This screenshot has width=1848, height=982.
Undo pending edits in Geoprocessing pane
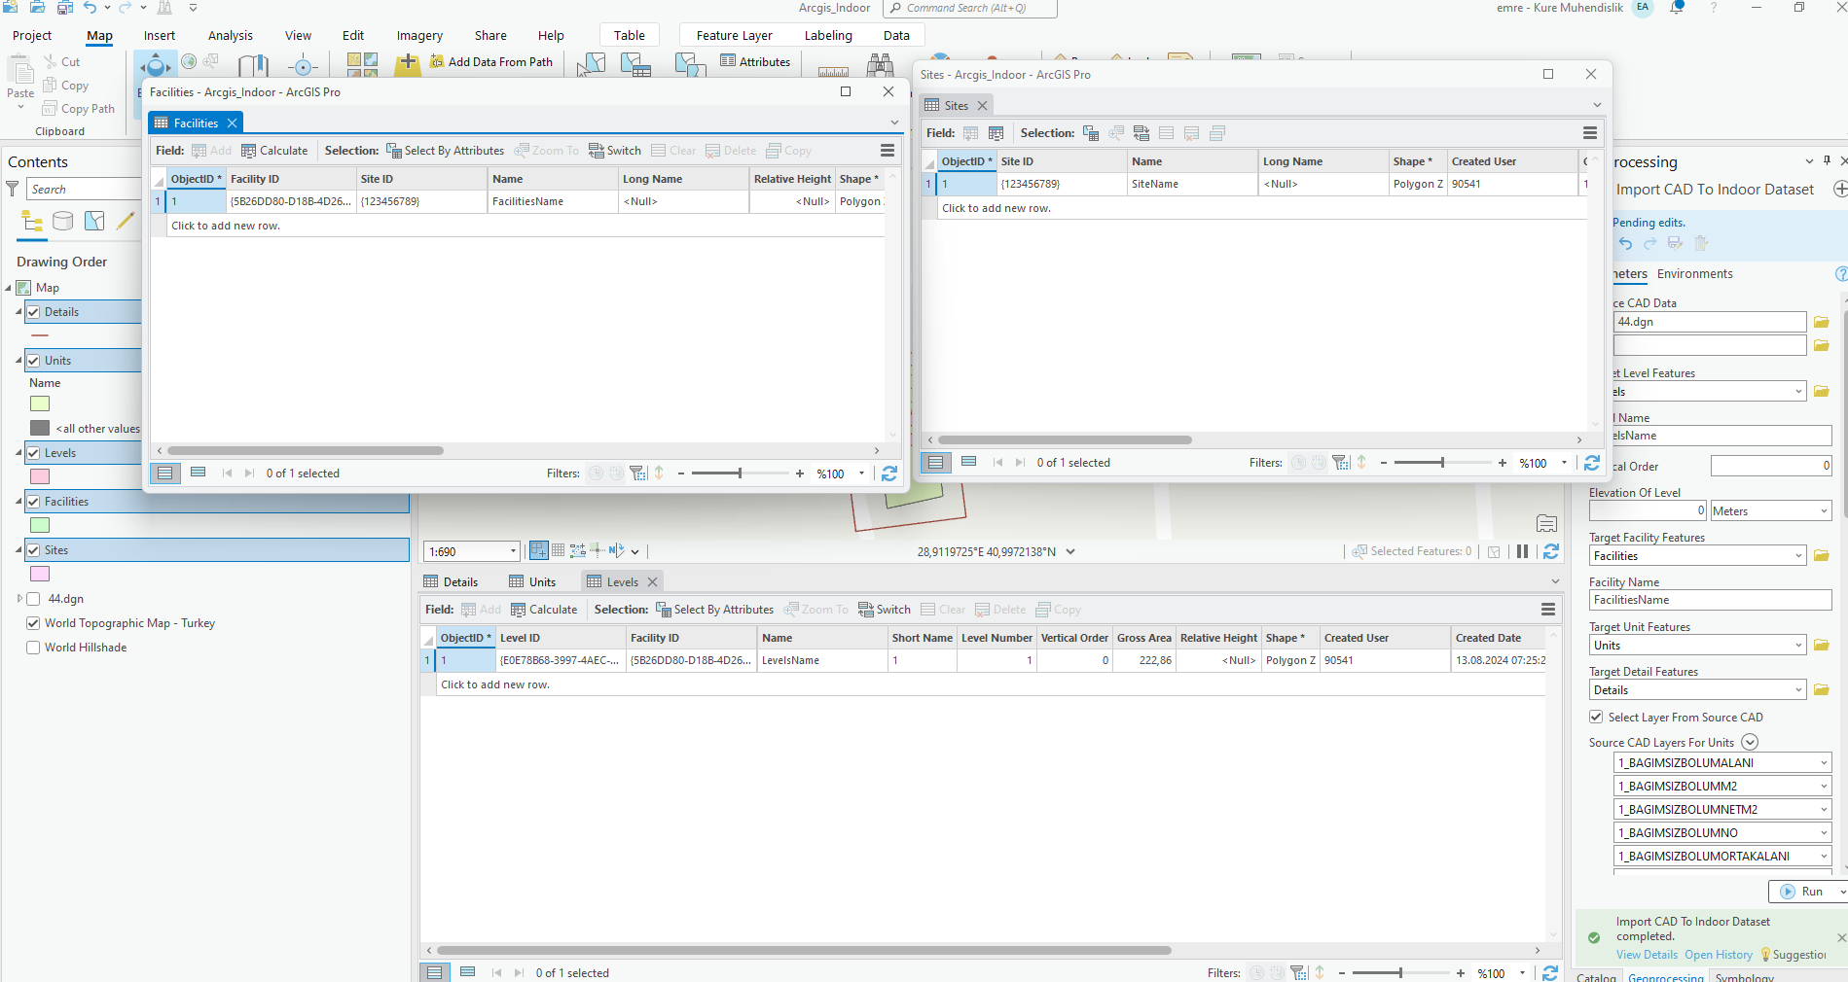[x=1625, y=244]
